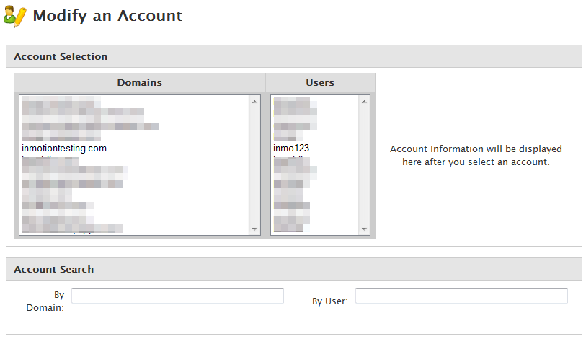Click the Account Information placeholder text
Image resolution: width=586 pixels, height=339 pixels.
(x=476, y=155)
